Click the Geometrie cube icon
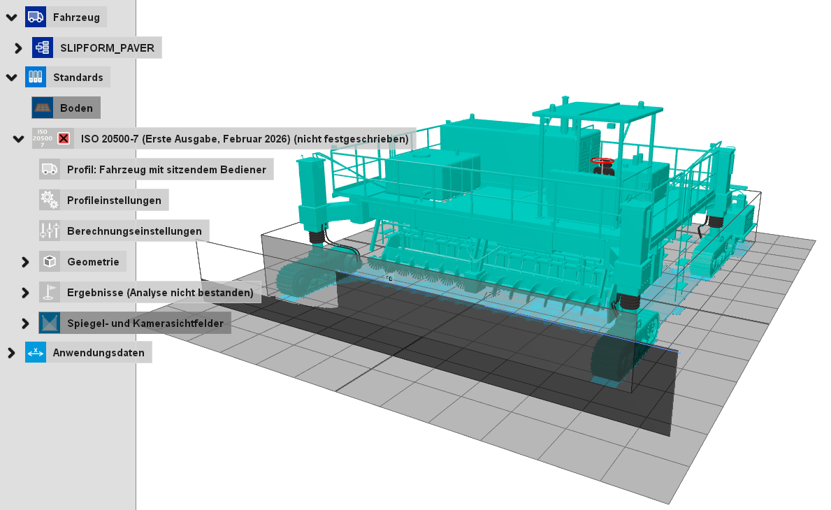This screenshot has width=831, height=510. [x=50, y=261]
